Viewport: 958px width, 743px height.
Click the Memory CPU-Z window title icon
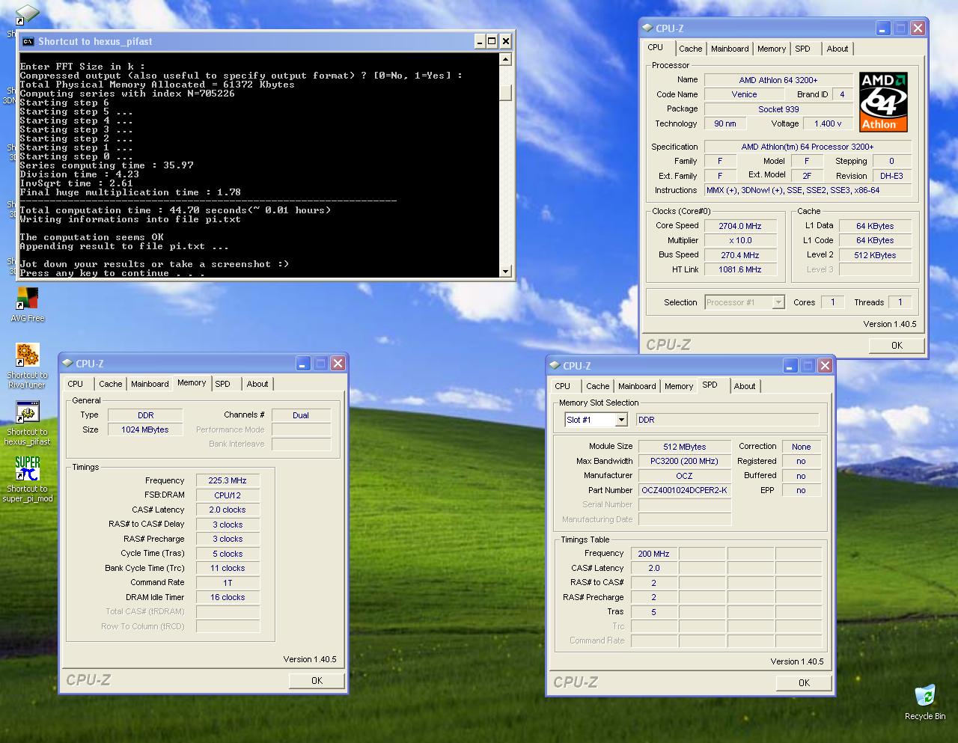click(x=67, y=364)
